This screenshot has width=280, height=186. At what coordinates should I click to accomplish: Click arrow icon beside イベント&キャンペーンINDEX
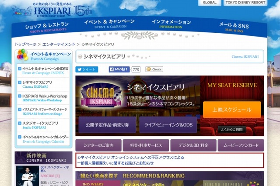20,69
